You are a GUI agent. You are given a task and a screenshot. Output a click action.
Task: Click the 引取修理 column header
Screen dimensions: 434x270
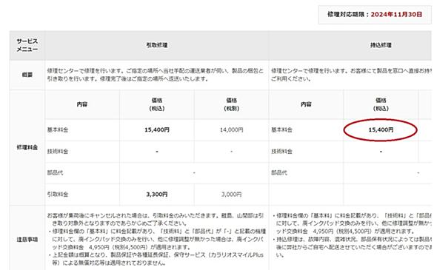click(157, 45)
